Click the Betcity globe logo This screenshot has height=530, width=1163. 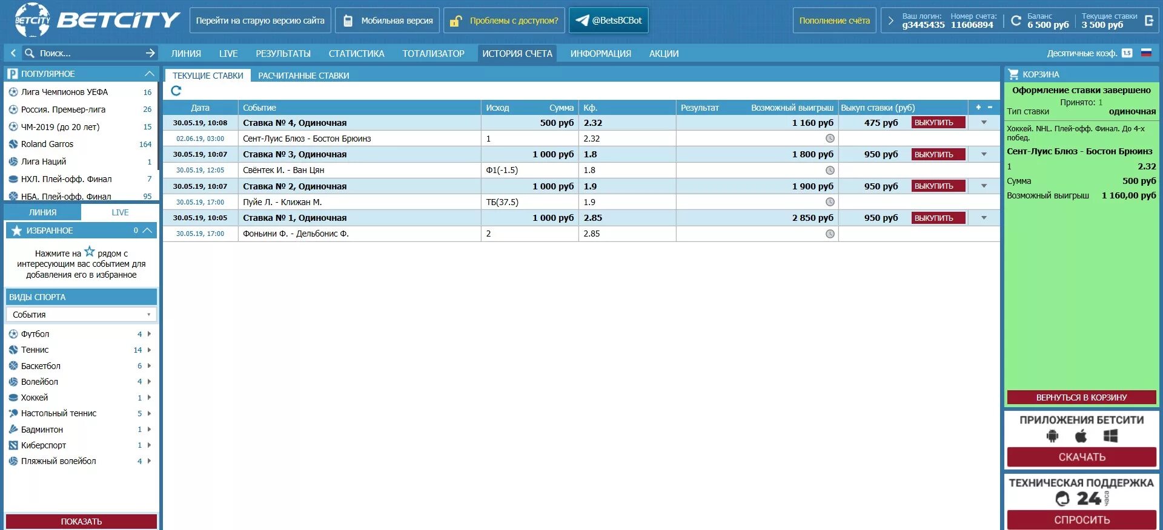click(32, 20)
